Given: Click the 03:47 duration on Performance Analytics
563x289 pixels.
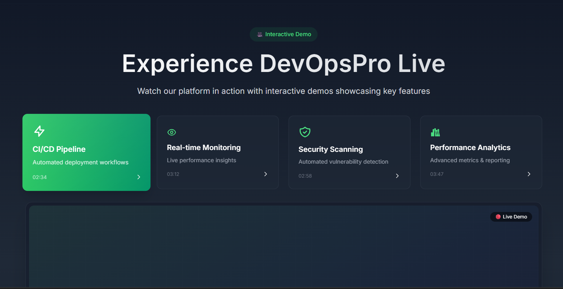Looking at the screenshot, I should (x=437, y=174).
